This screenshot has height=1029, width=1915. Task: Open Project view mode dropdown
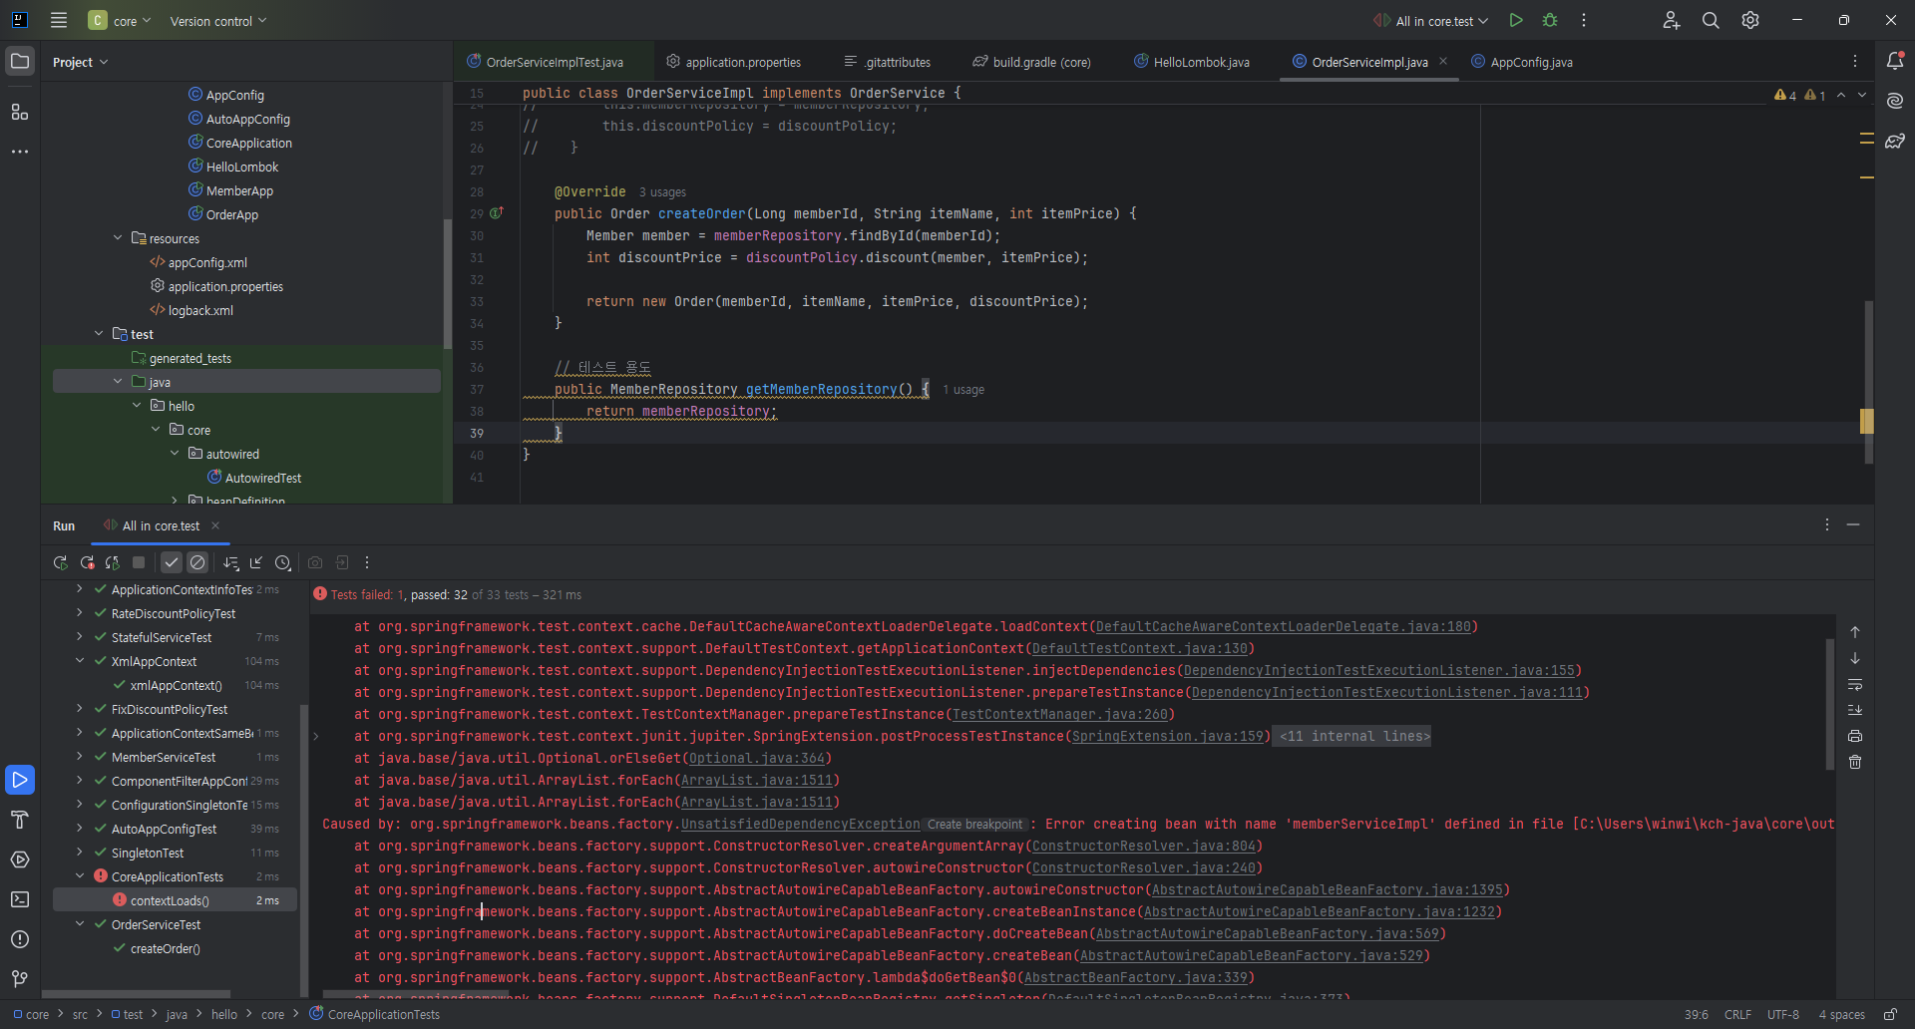pos(80,62)
